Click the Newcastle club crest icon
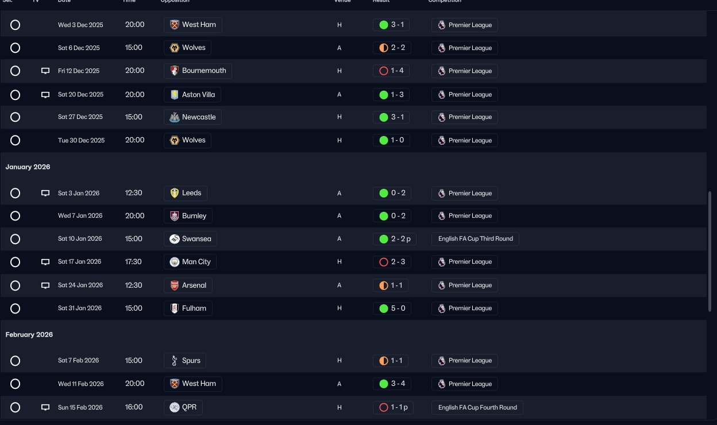The width and height of the screenshot is (717, 425). pyautogui.click(x=175, y=117)
